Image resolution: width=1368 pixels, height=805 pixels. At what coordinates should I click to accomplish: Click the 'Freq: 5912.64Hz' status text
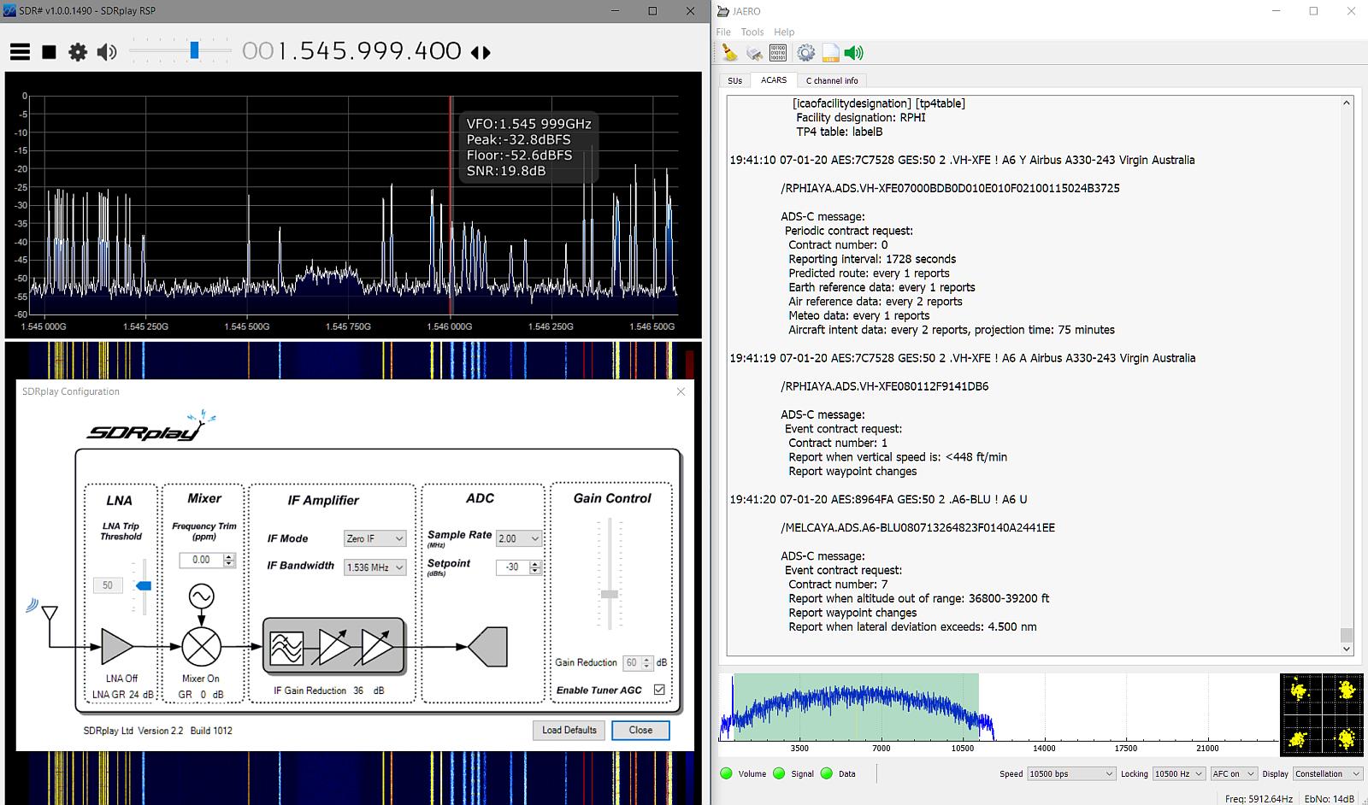pyautogui.click(x=1259, y=799)
